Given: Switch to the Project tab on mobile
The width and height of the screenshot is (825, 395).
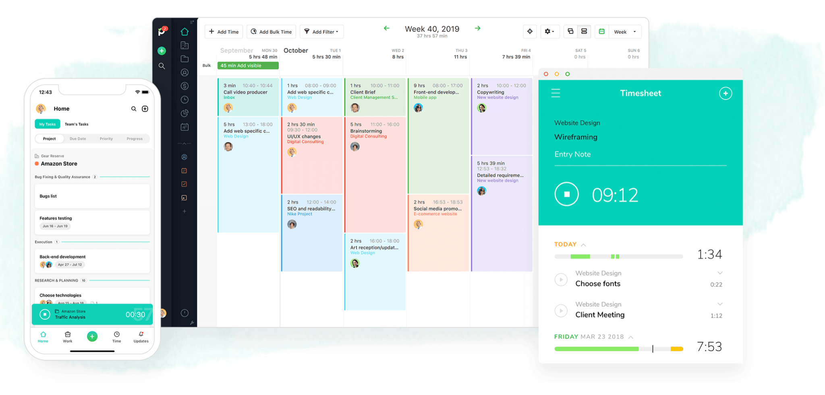Looking at the screenshot, I should point(49,138).
